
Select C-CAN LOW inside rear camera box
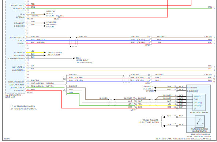[192, 88]
